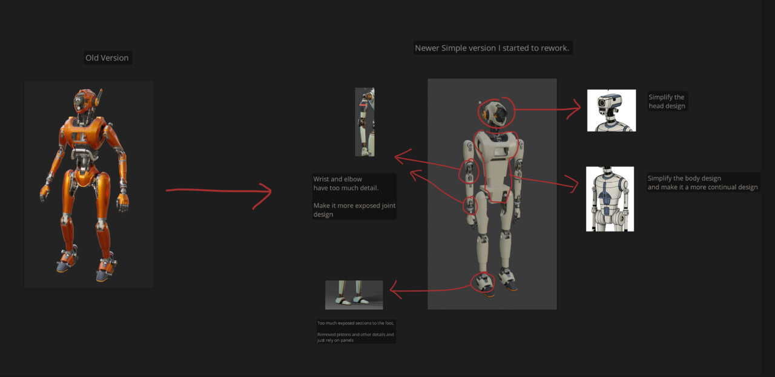Select the 'Simplify the head design' note
Screen dimensions: 775x377
pyautogui.click(x=667, y=101)
